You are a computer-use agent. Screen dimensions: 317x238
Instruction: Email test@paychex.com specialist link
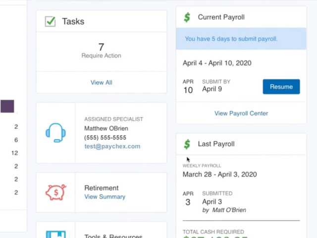point(112,146)
